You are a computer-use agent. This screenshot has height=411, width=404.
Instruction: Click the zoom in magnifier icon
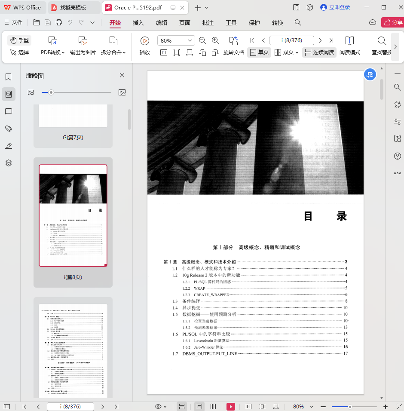(215, 40)
